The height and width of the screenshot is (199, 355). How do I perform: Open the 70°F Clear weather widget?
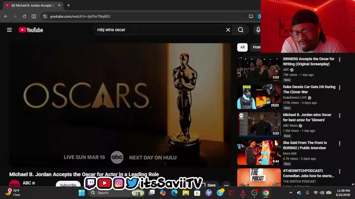point(13,192)
